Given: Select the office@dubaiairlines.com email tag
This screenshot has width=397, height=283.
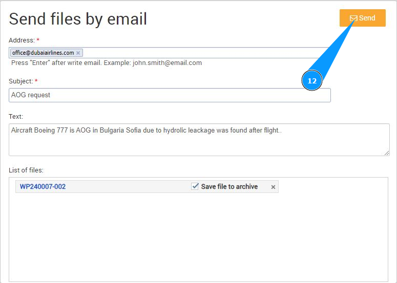Looking at the screenshot, I should 43,53.
